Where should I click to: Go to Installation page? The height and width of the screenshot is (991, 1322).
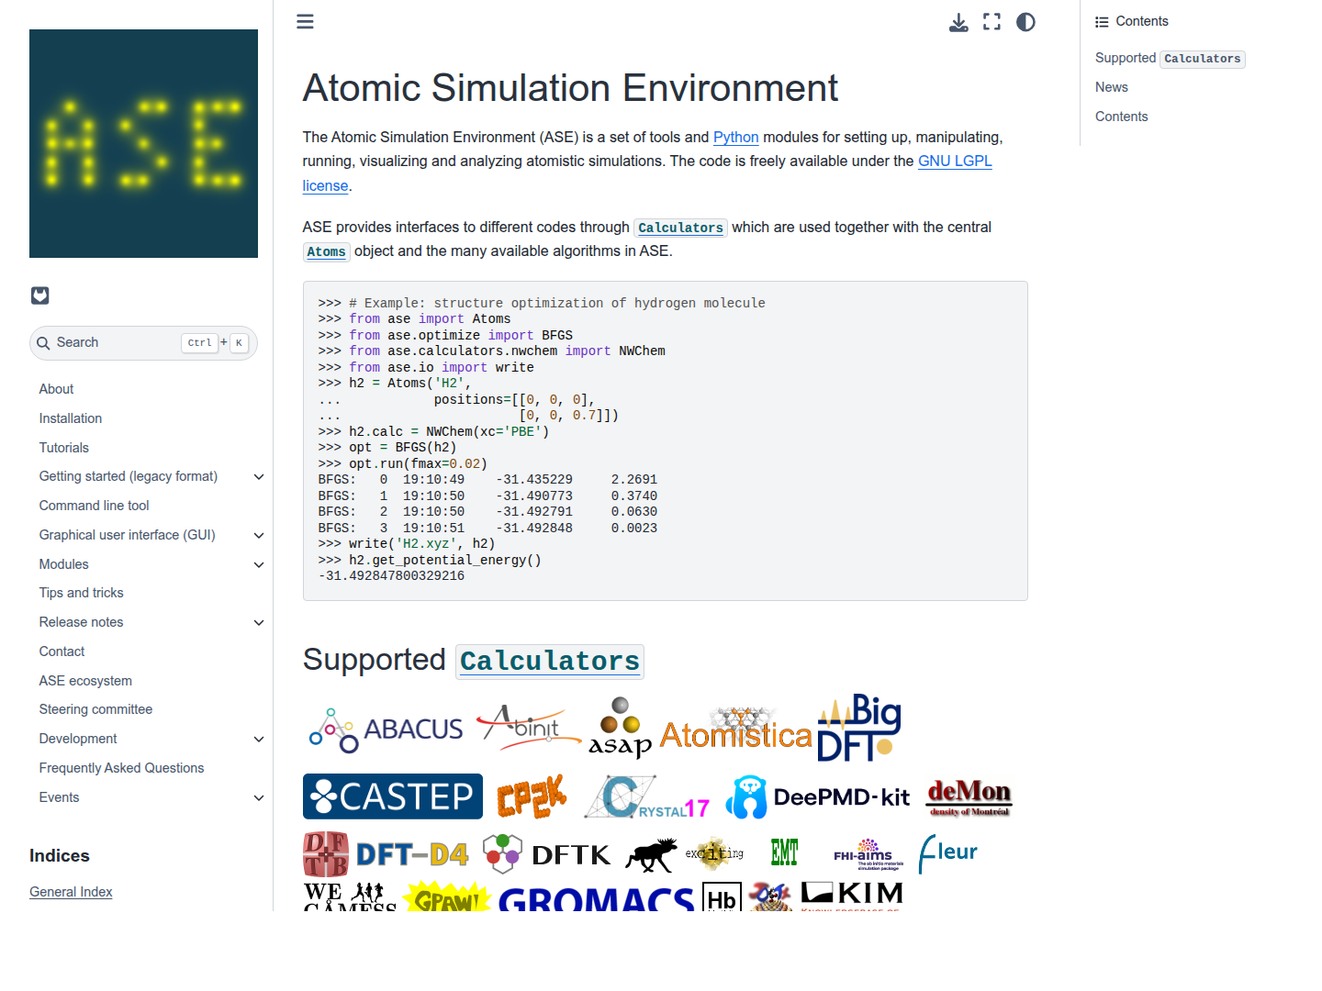point(71,418)
